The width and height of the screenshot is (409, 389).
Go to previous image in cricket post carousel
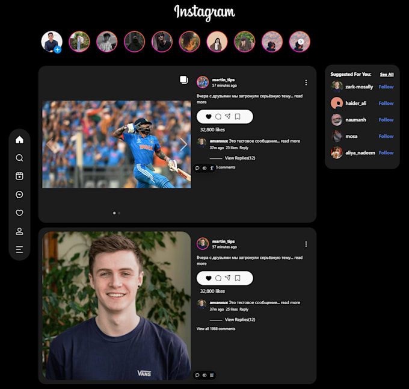click(50, 144)
